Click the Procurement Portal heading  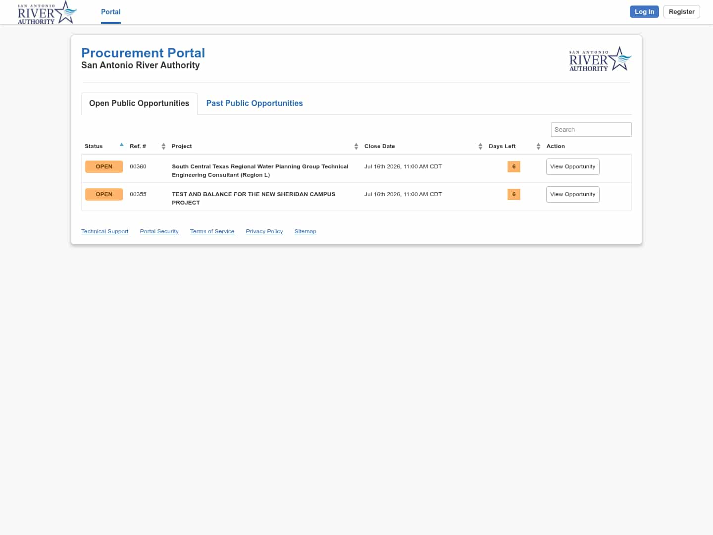(143, 53)
